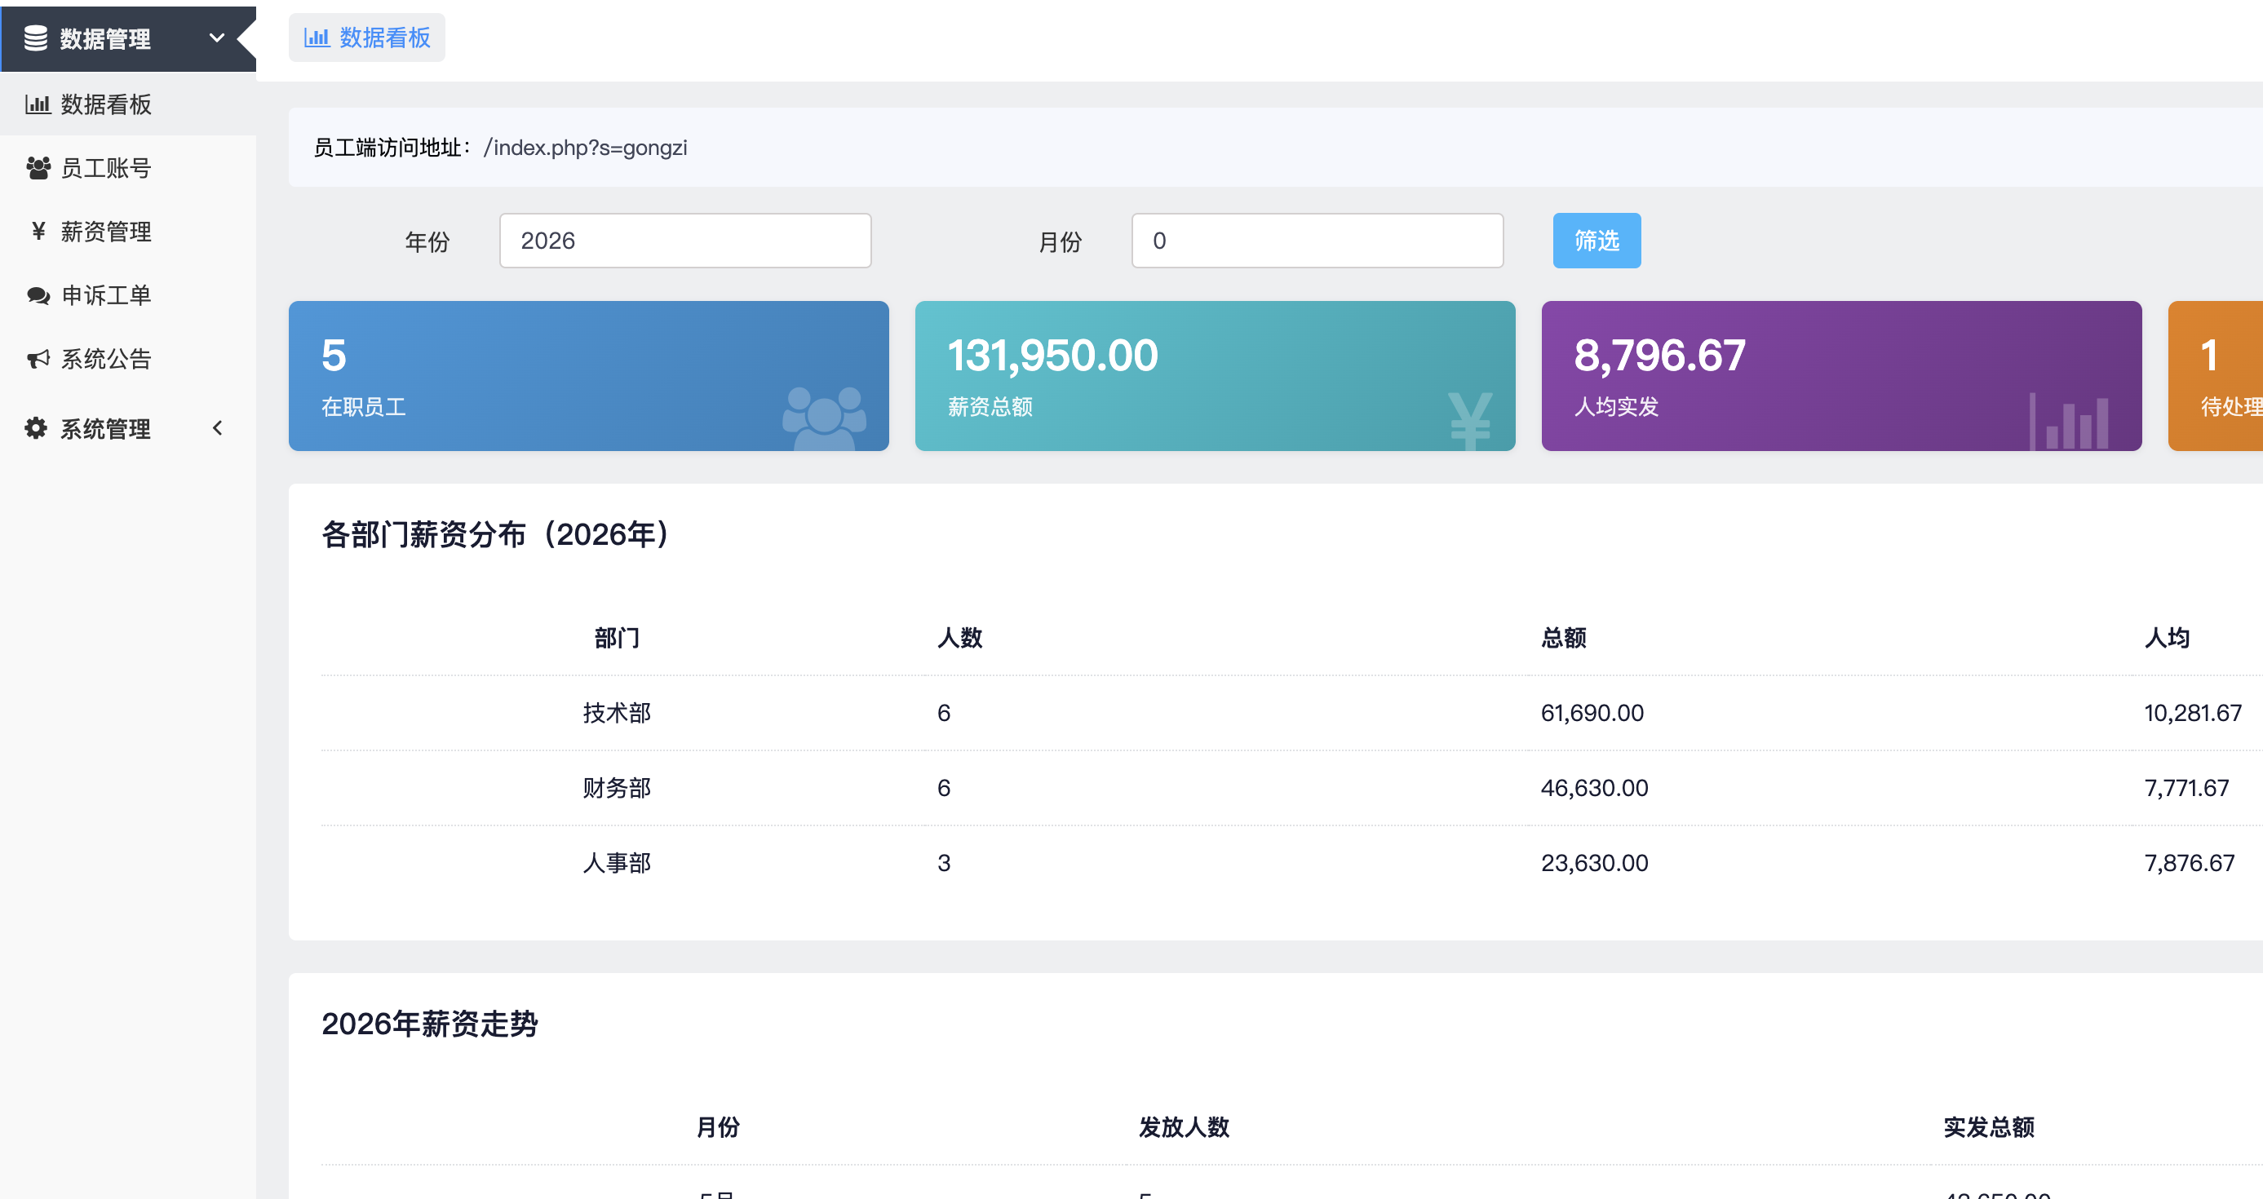2263x1199 pixels.
Task: Select the 财务部 department row cell
Action: click(617, 788)
